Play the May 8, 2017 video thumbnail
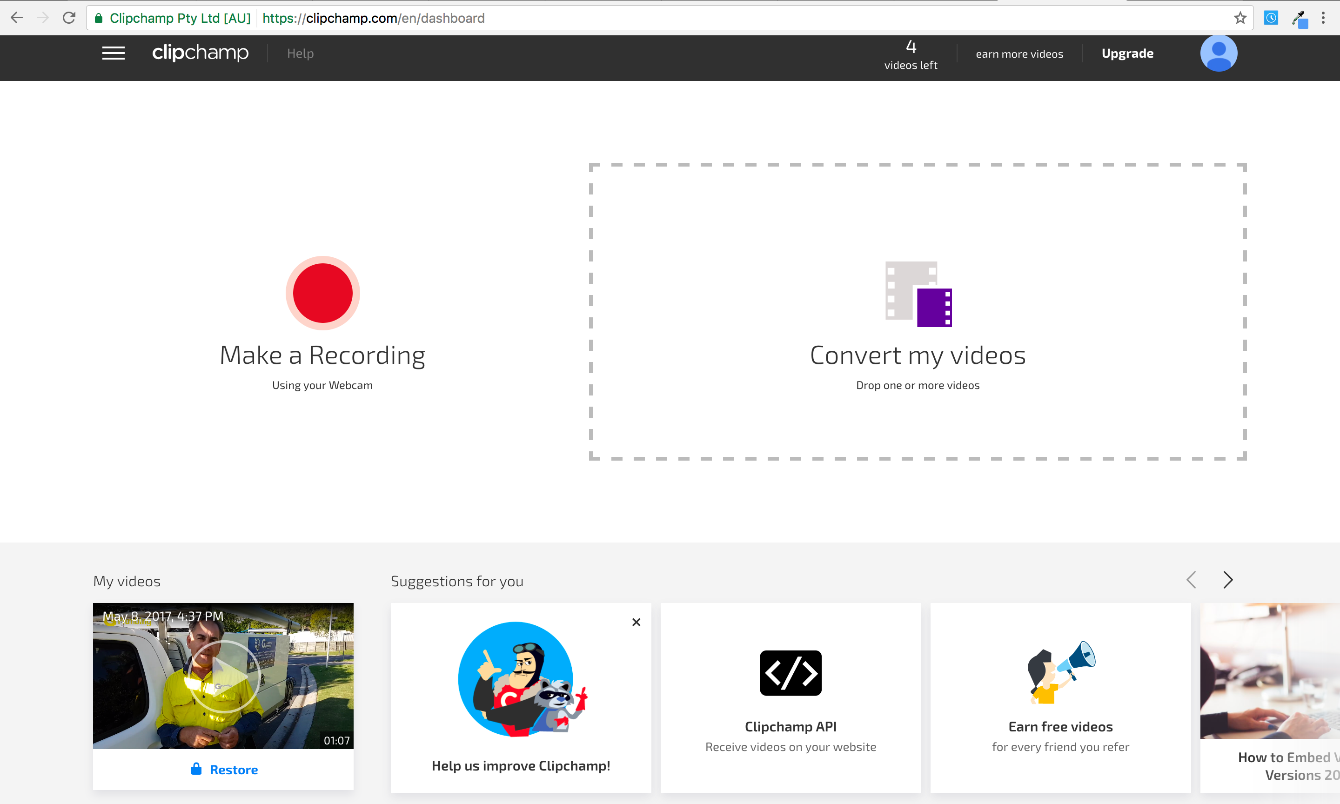 point(223,676)
